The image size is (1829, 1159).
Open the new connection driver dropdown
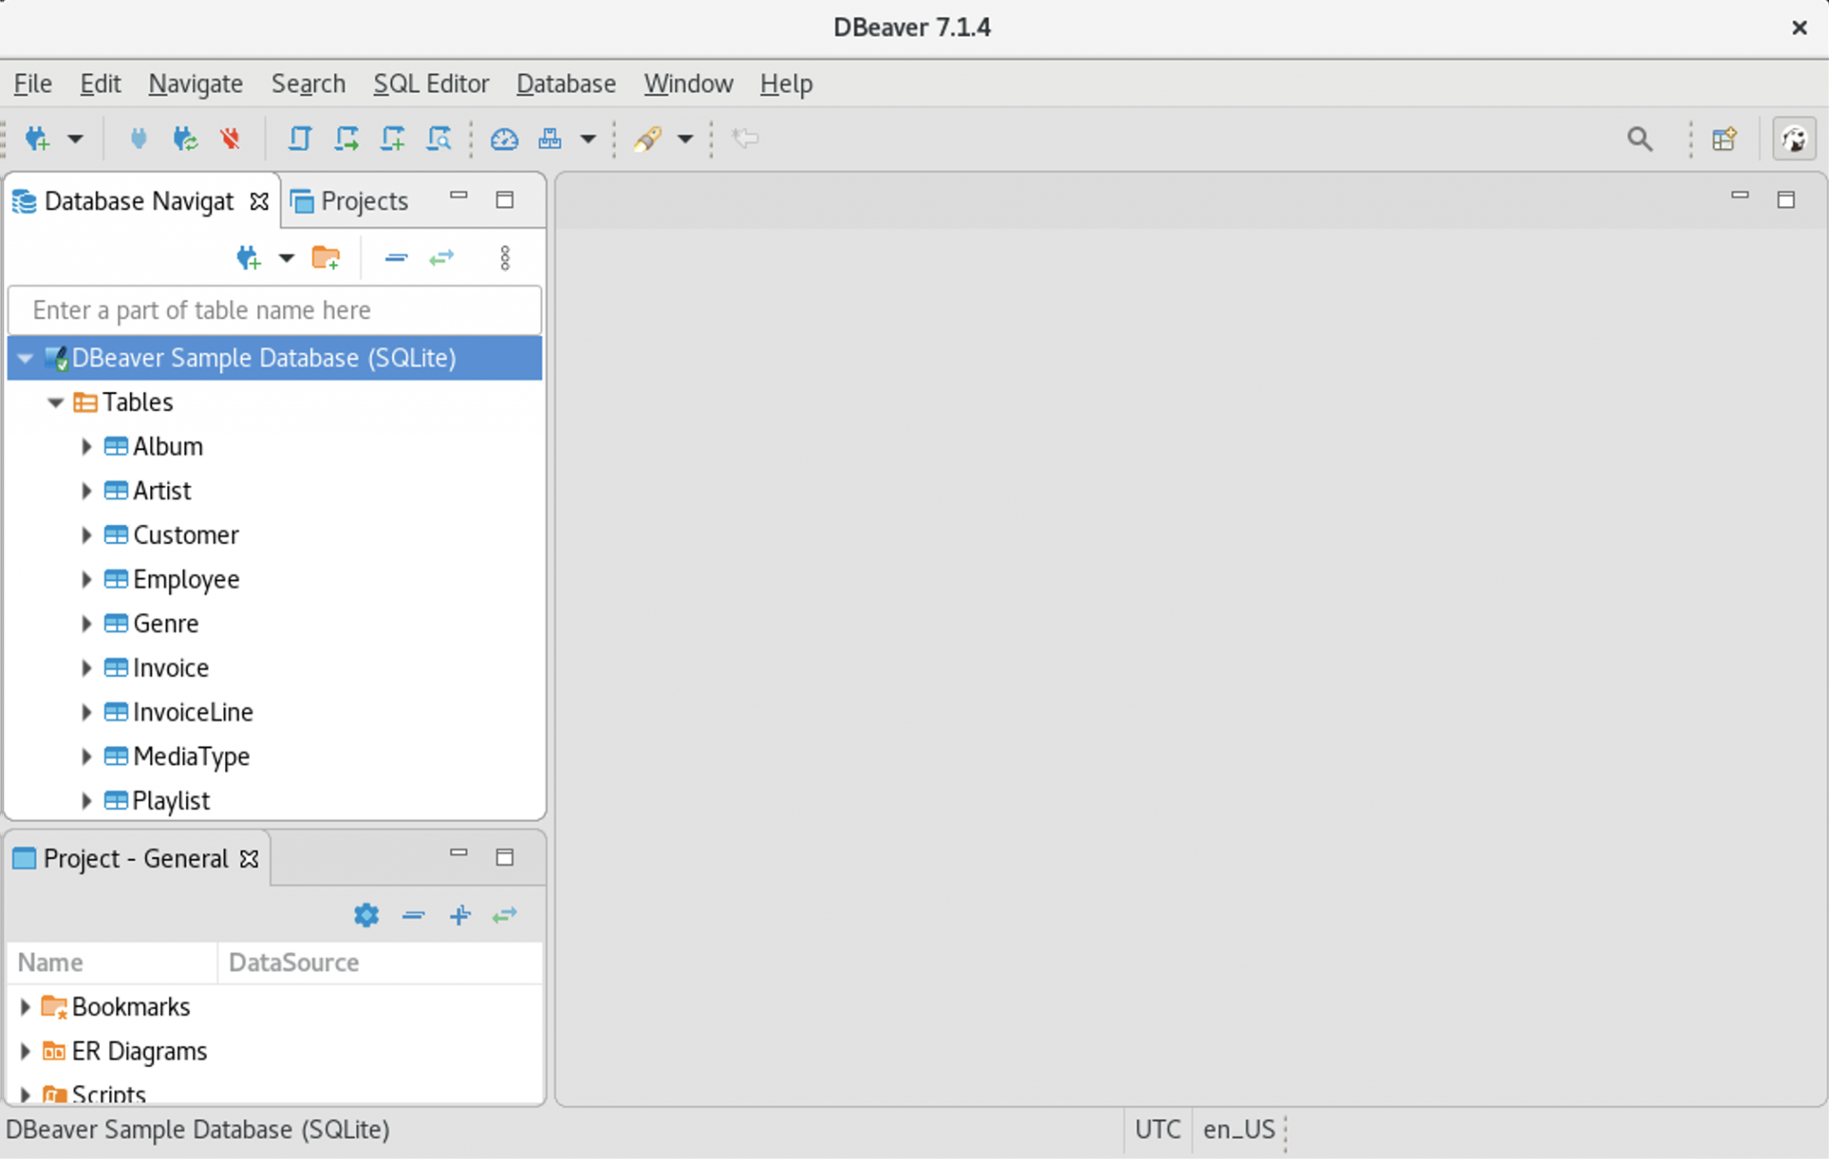point(76,138)
